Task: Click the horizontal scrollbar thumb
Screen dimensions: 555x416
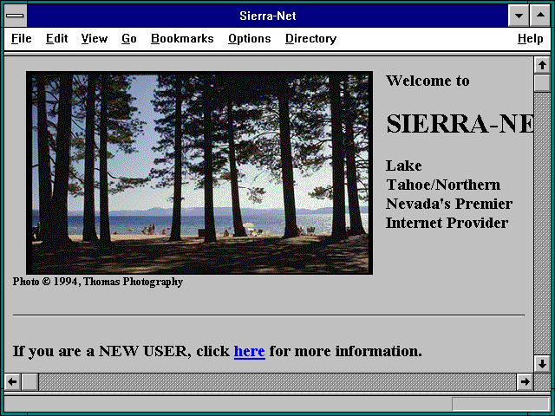Action: click(30, 381)
